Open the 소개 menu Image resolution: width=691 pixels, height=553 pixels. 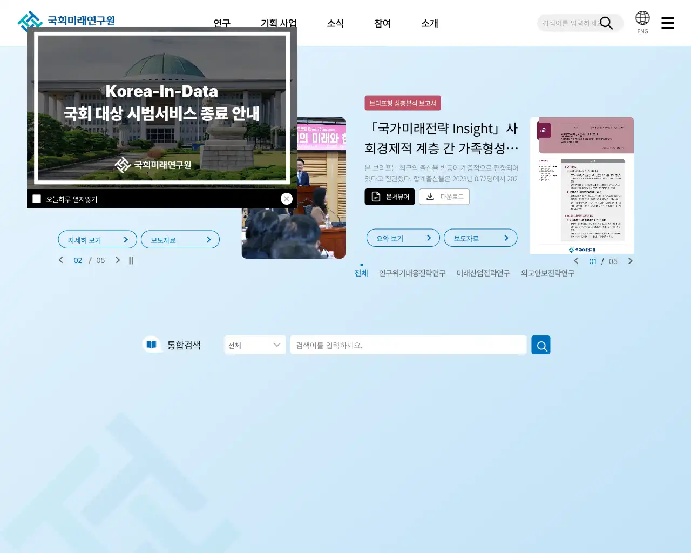[430, 23]
